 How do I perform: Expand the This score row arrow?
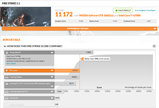pyautogui.click(x=52, y=70)
